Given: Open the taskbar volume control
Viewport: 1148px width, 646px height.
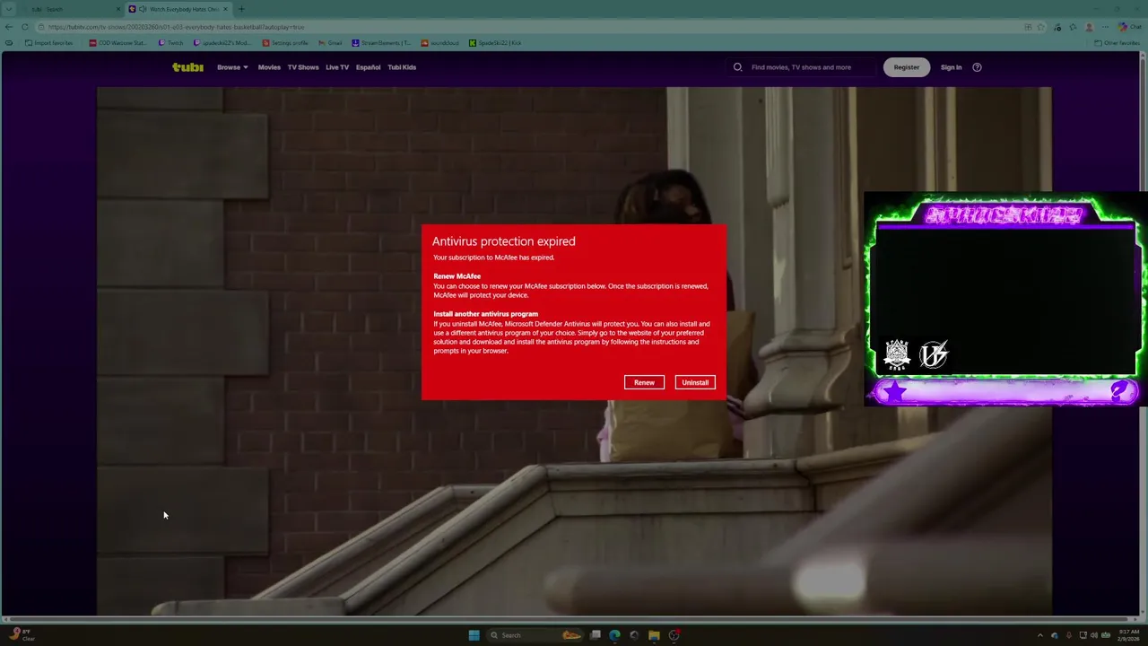Looking at the screenshot, I should click(1093, 635).
